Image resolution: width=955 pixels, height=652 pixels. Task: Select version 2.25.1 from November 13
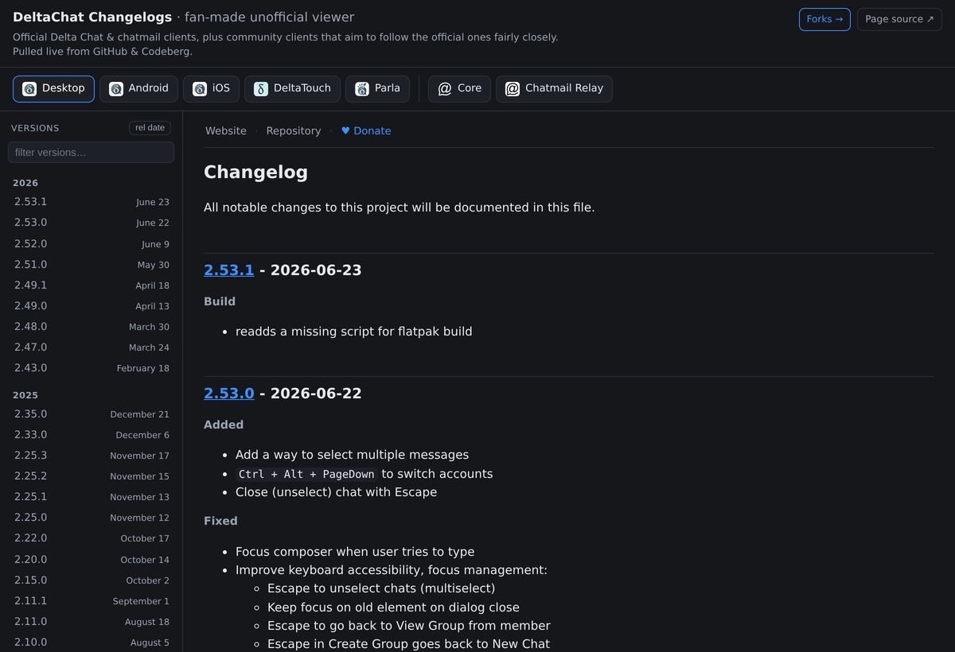91,497
